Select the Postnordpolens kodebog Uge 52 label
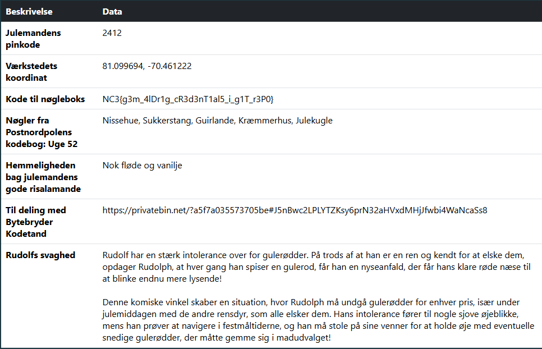Viewport: 542px width, 349px height. pyautogui.click(x=42, y=132)
